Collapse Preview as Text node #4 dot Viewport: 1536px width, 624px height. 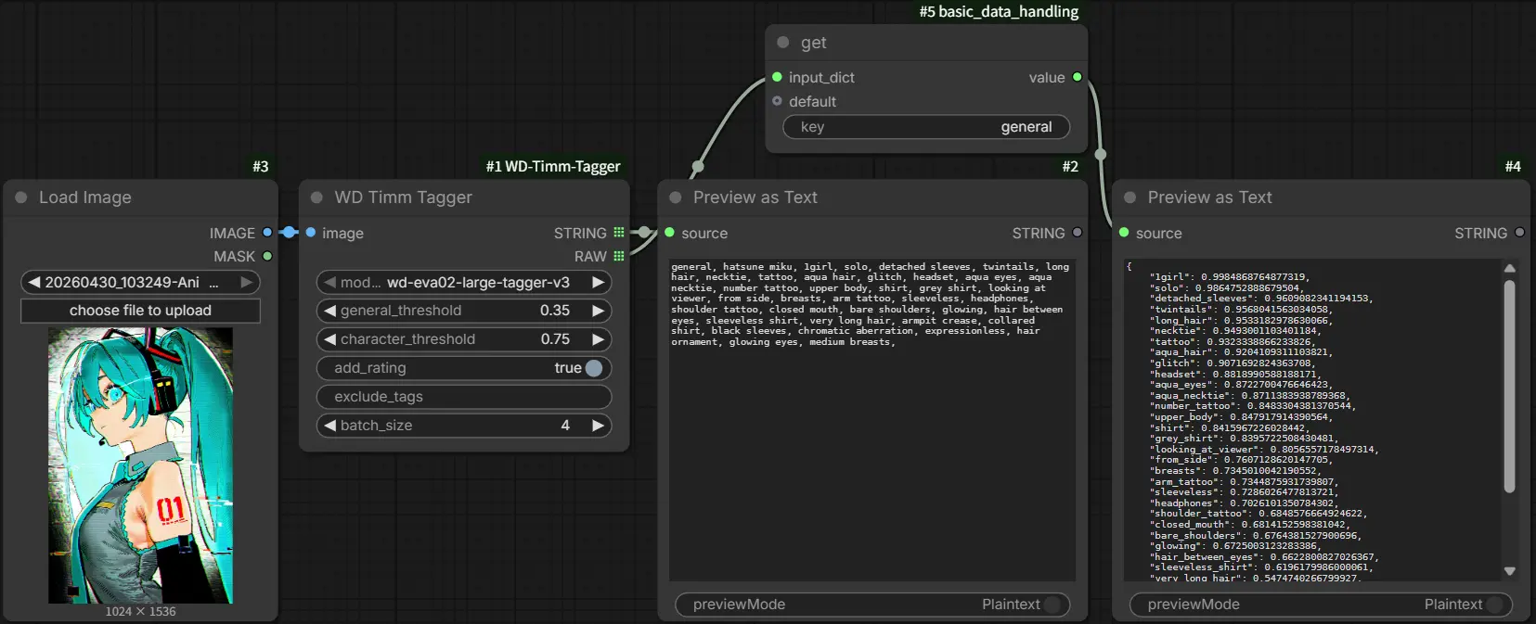pos(1130,197)
